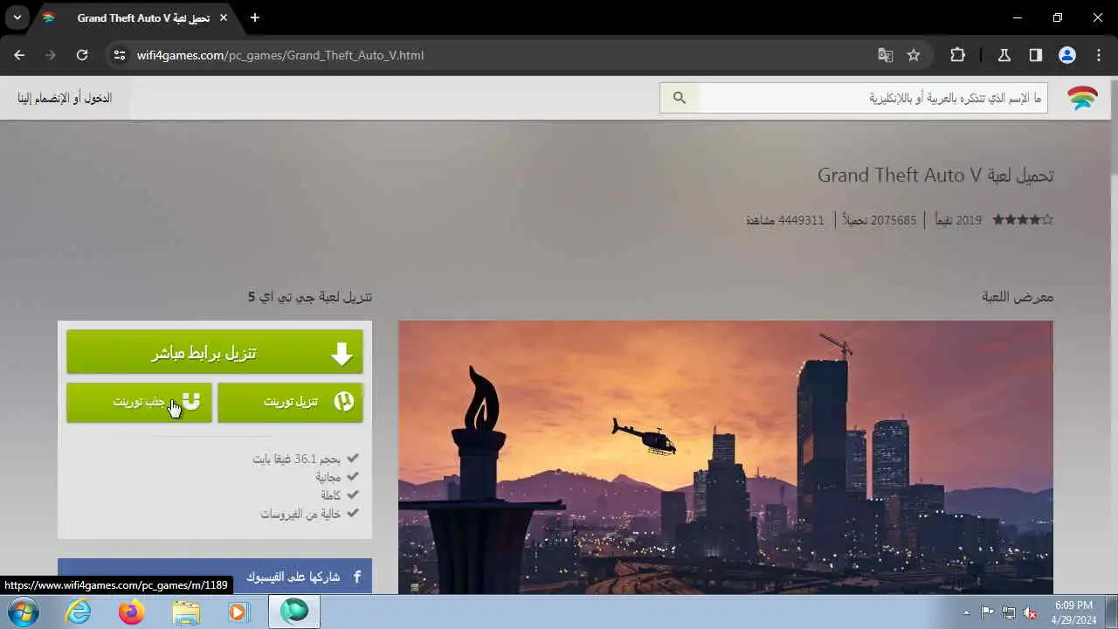Click the 'خالية من الفيروسات' feature line
The image size is (1118, 629).
300,514
